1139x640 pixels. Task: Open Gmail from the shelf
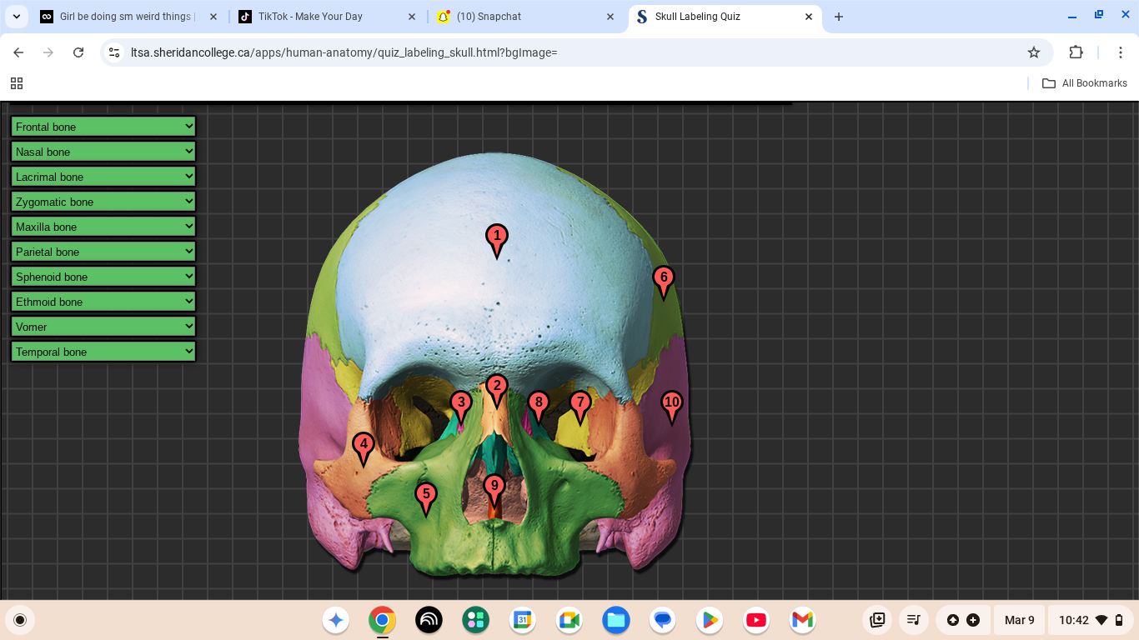[x=802, y=620]
